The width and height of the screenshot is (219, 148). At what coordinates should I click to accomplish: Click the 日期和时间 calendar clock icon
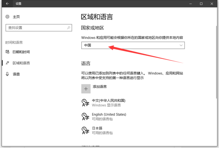7,52
